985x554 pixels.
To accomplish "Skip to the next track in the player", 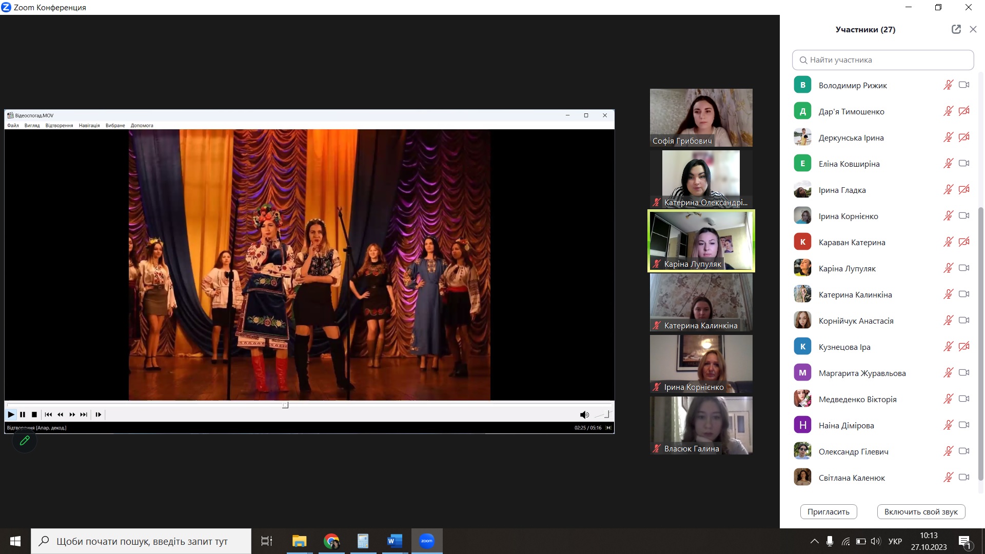I will [x=84, y=414].
